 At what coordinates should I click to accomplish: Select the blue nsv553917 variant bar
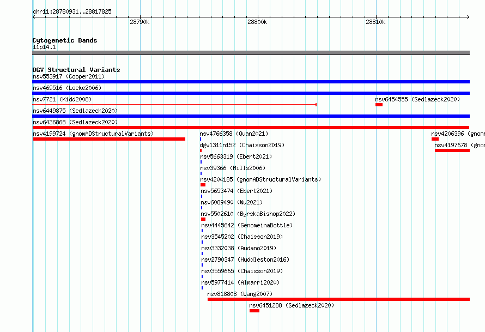[x=251, y=82]
